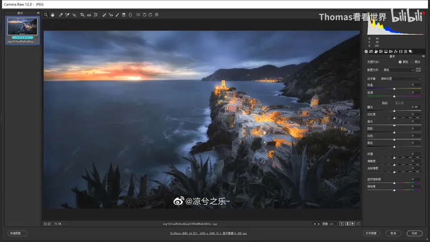
Task: Click the 自然饱和度 vibrance slider handle
Action: point(394,183)
